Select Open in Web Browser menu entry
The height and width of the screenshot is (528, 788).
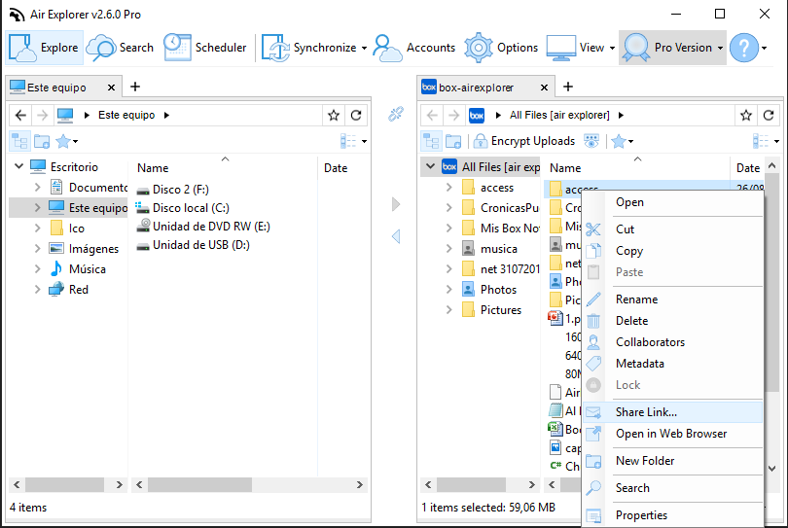670,434
